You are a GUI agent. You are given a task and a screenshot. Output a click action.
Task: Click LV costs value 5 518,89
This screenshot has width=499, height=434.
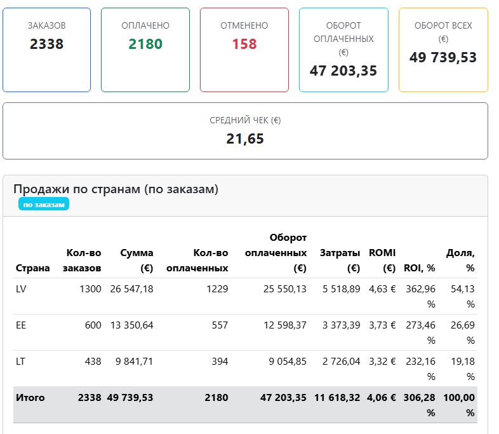click(x=341, y=288)
